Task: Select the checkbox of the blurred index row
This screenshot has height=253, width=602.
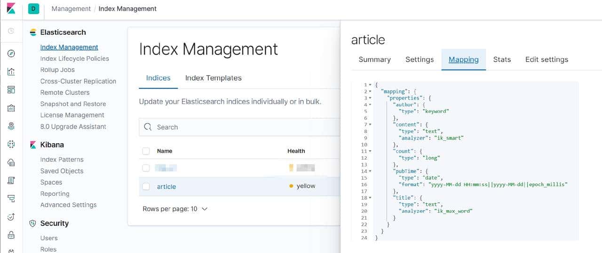Action: pos(146,168)
